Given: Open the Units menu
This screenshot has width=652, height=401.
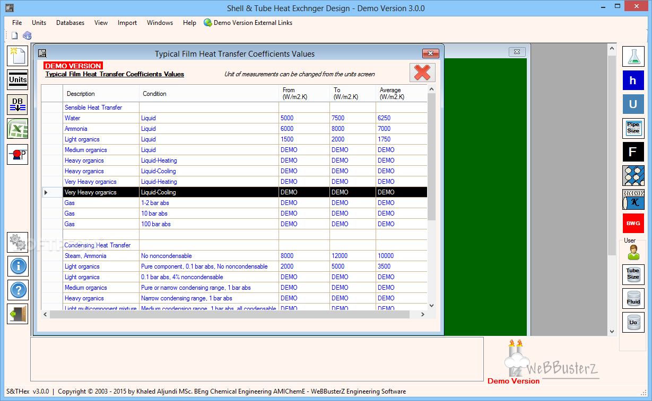Looking at the screenshot, I should pos(39,23).
